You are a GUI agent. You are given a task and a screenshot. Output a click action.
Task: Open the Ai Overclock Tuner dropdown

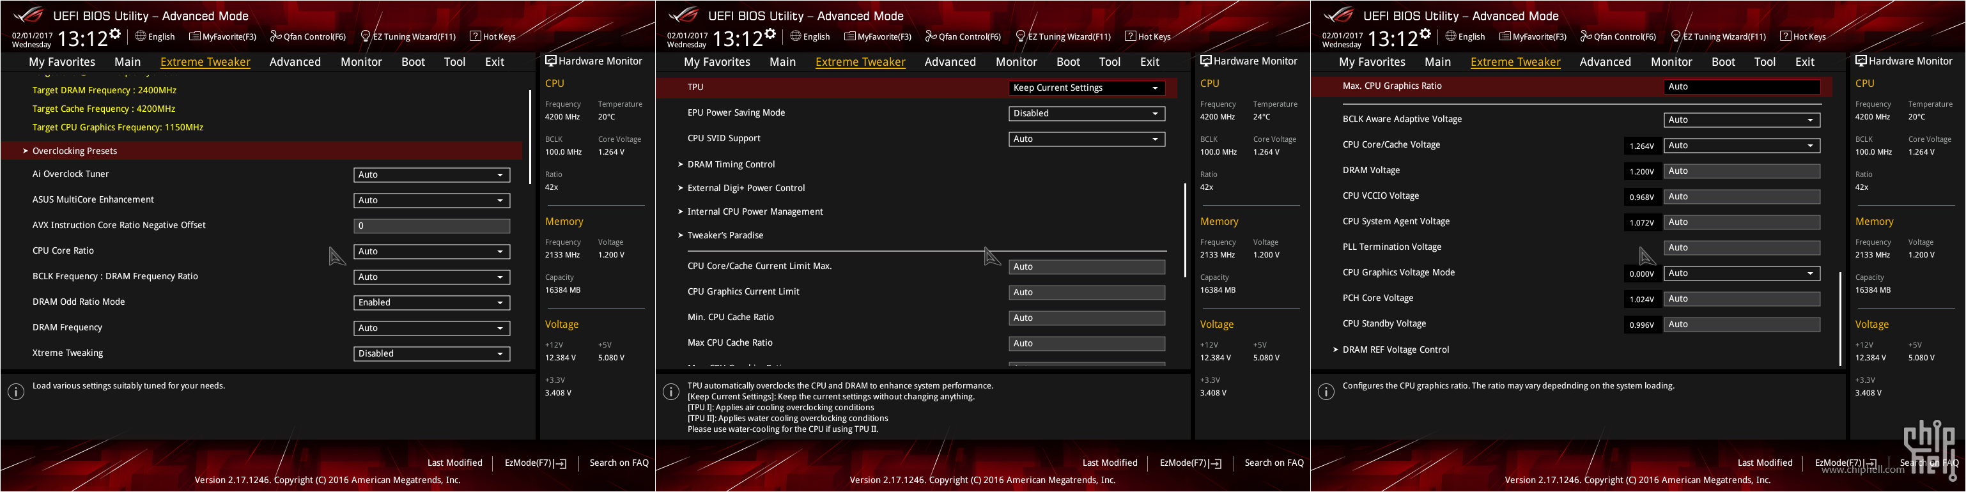tap(431, 174)
